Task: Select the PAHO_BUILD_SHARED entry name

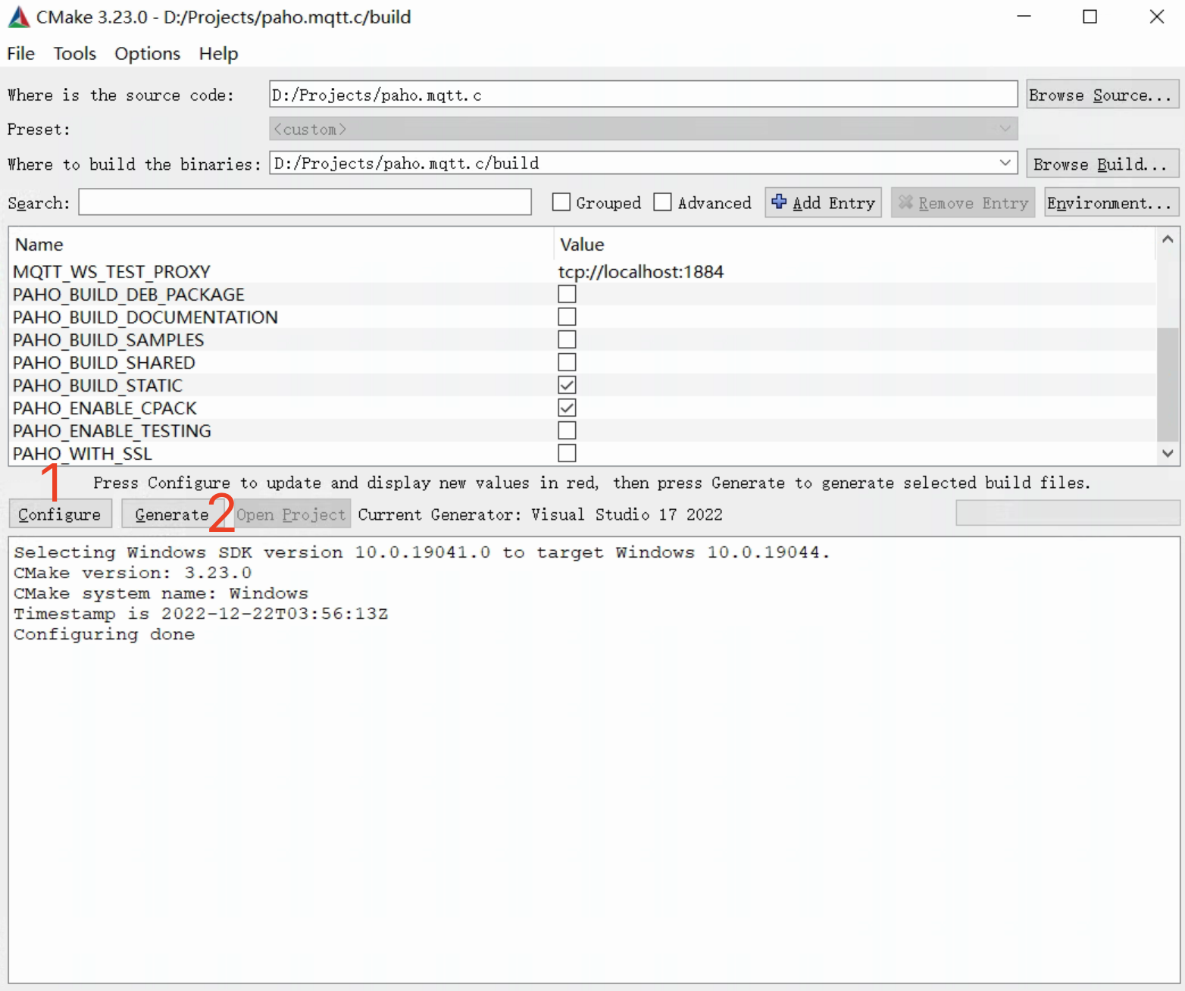Action: pyautogui.click(x=104, y=362)
